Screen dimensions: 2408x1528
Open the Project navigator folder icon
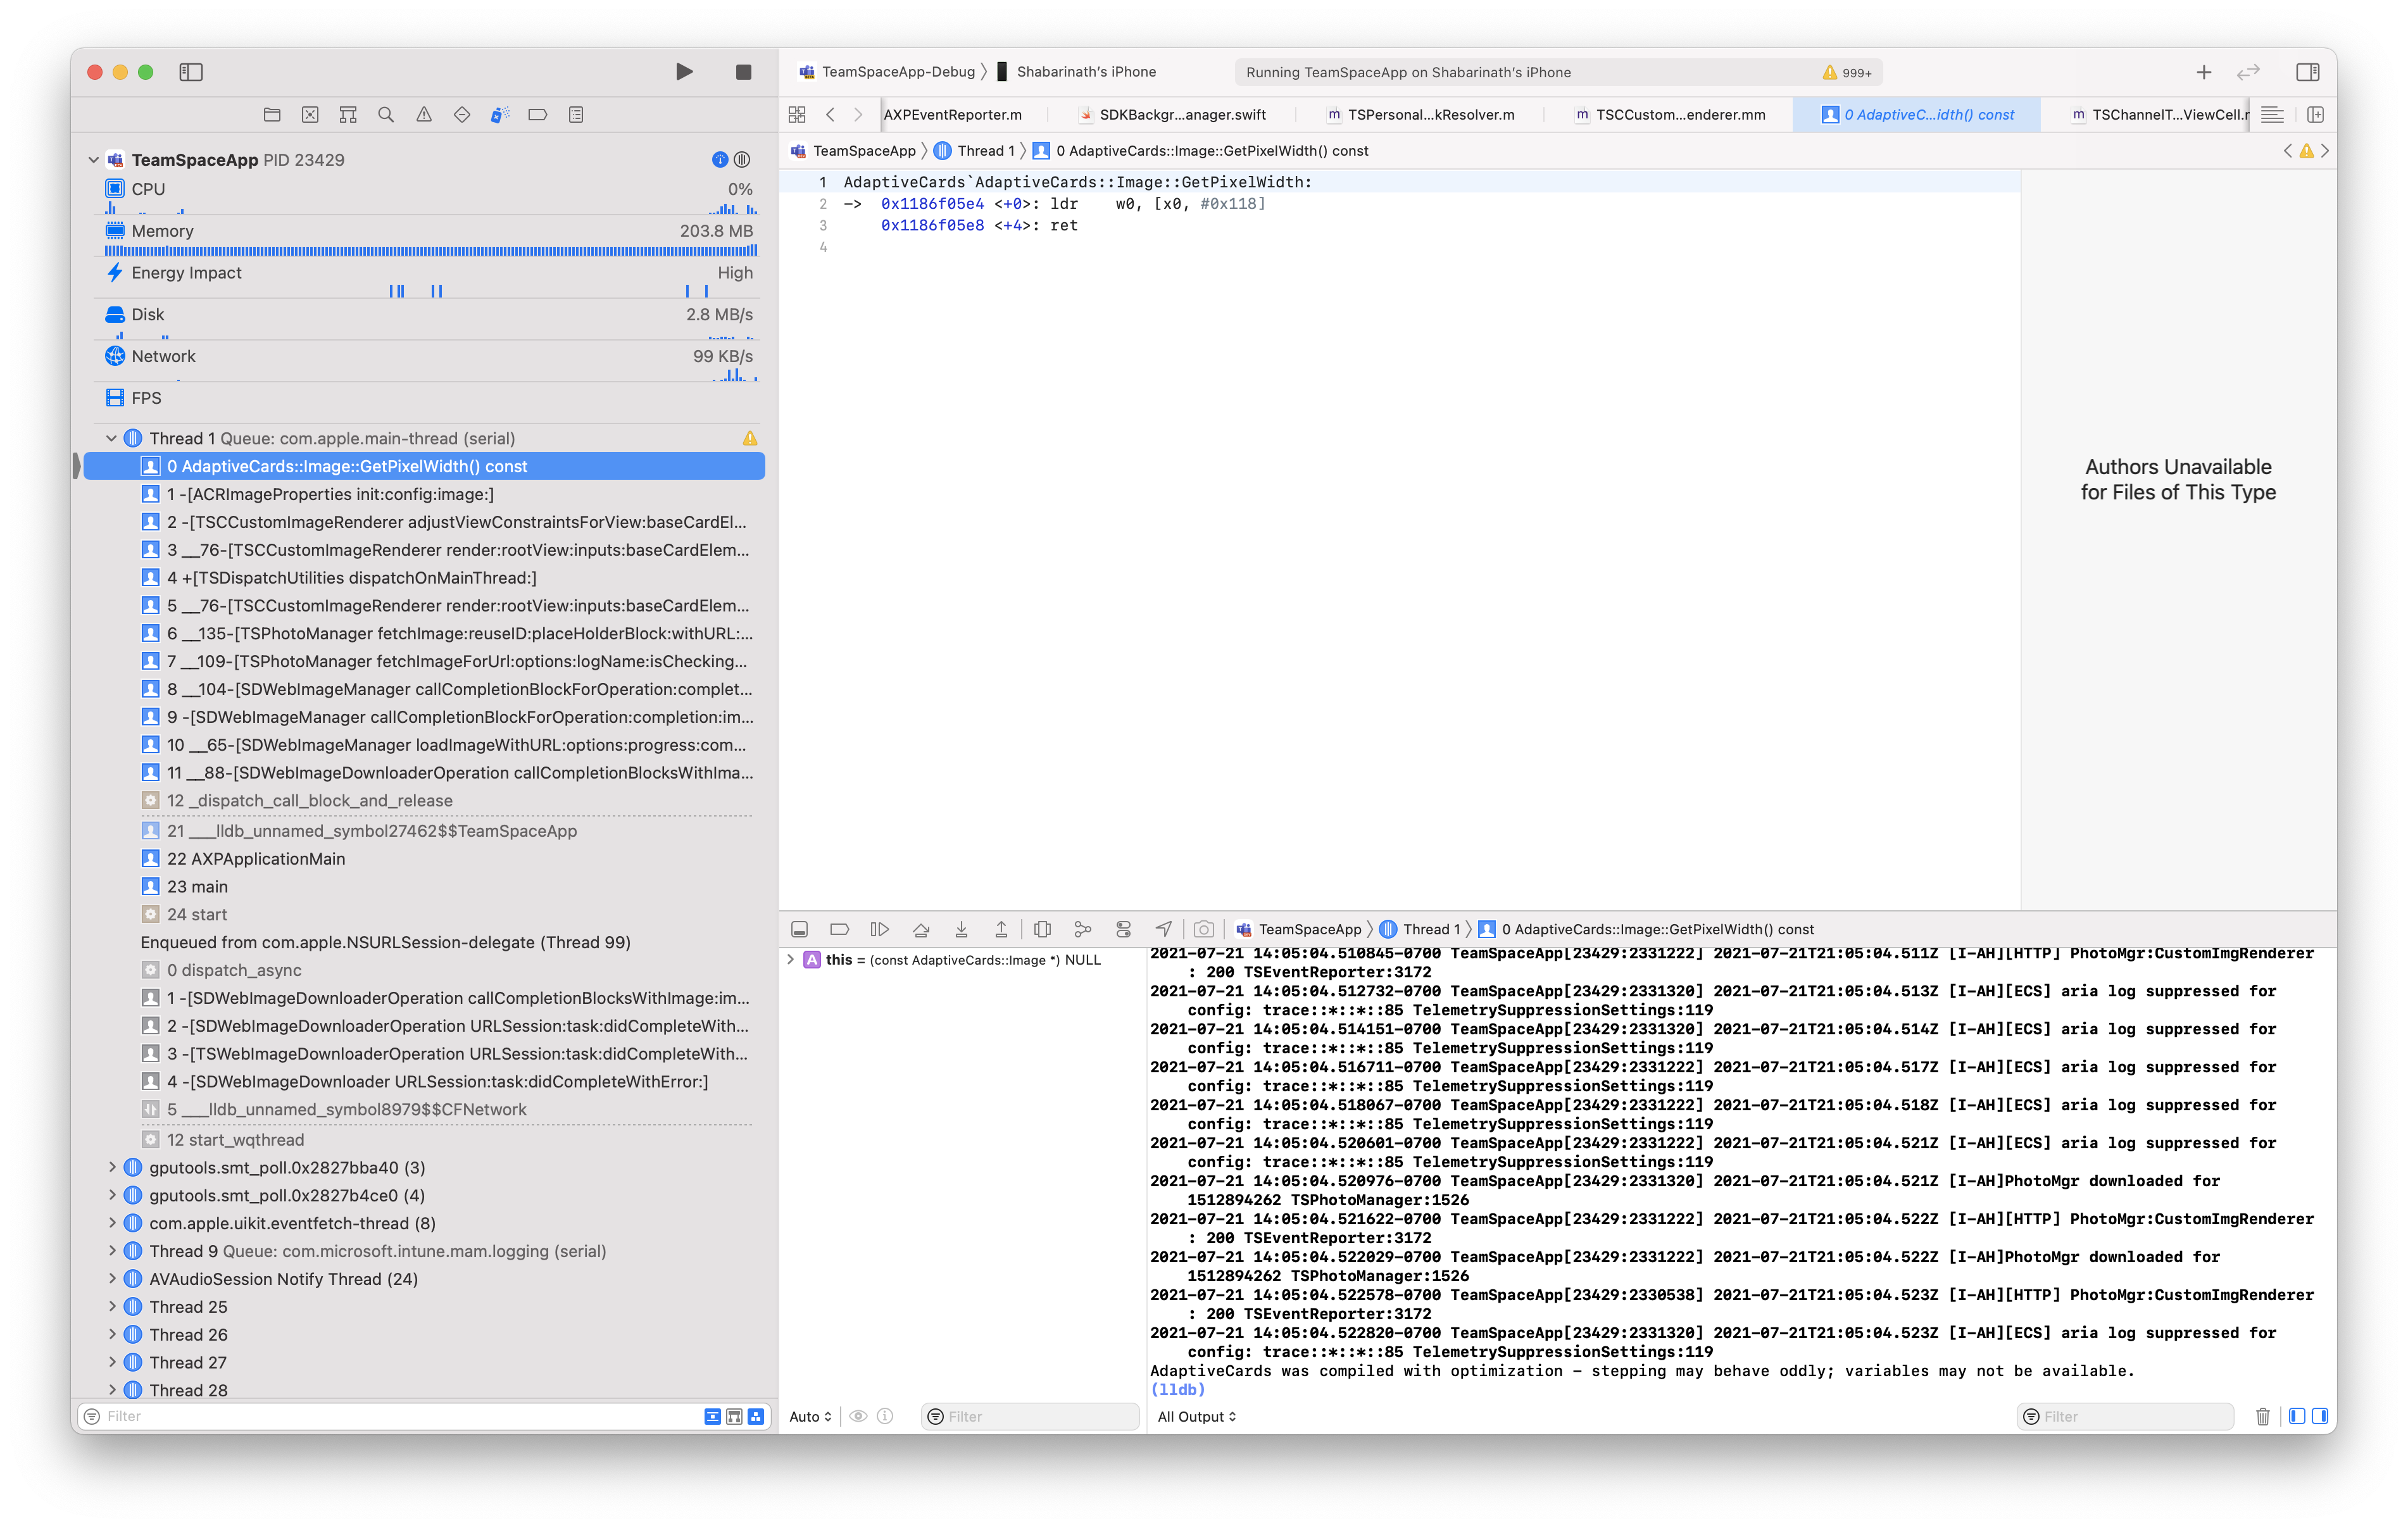pyautogui.click(x=271, y=114)
